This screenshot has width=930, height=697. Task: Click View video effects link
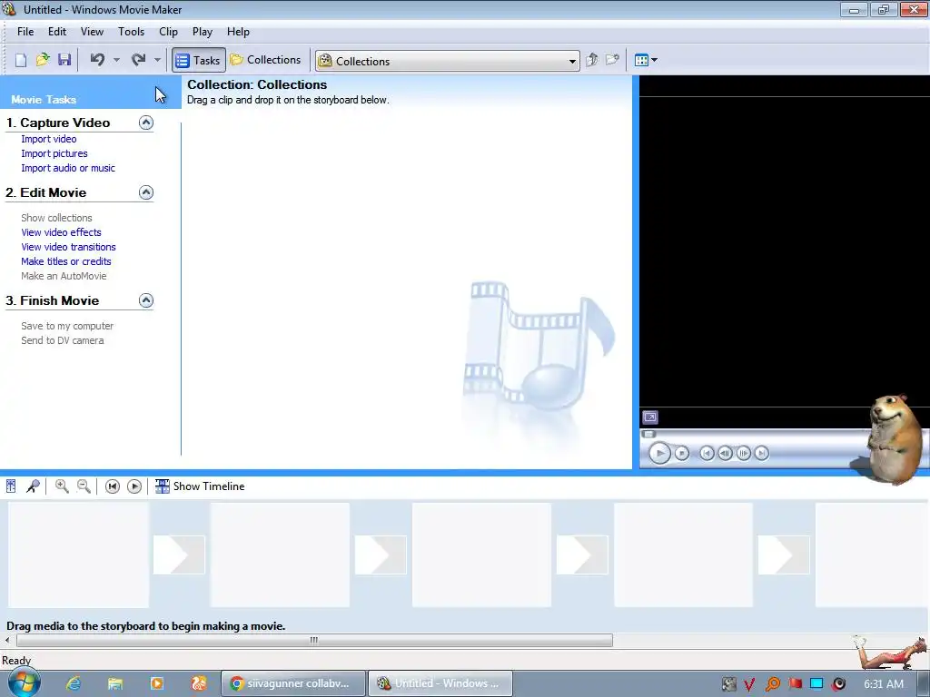pyautogui.click(x=61, y=232)
